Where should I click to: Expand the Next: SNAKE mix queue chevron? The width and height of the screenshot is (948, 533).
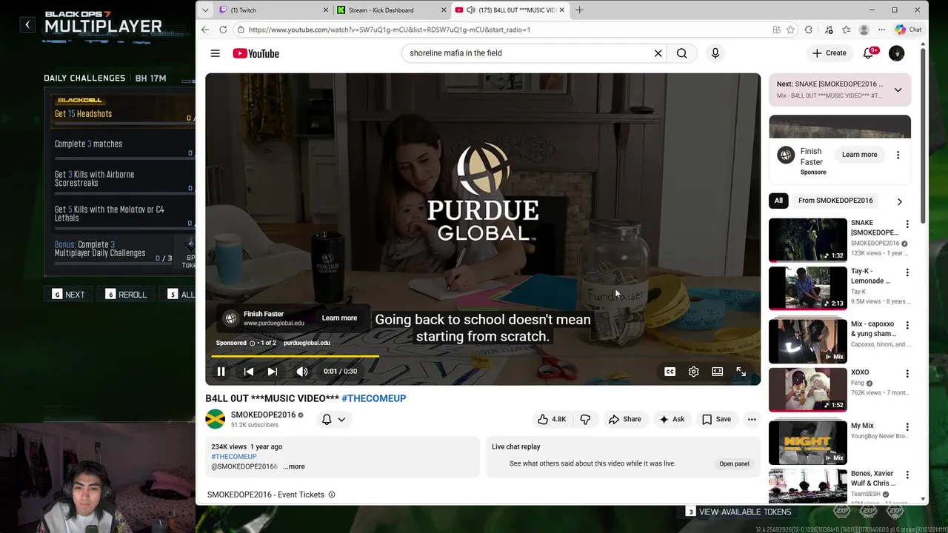[898, 90]
